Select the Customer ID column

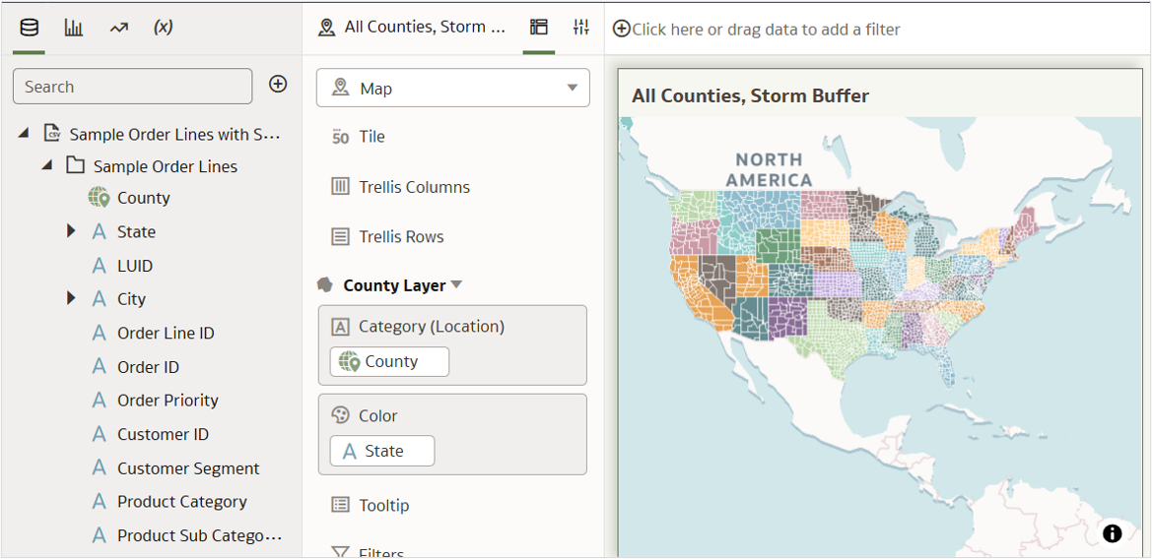tap(164, 434)
